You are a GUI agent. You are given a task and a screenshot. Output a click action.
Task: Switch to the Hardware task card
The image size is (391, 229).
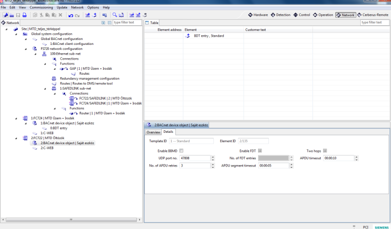pos(258,15)
